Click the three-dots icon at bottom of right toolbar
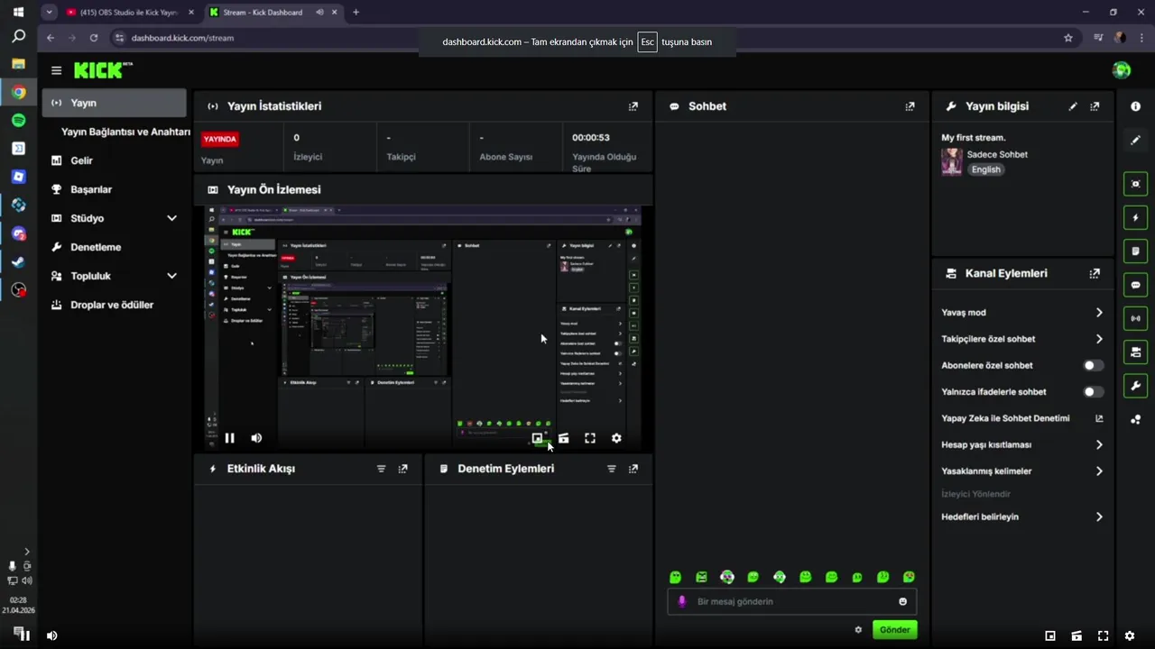This screenshot has width=1155, height=649. click(1135, 419)
